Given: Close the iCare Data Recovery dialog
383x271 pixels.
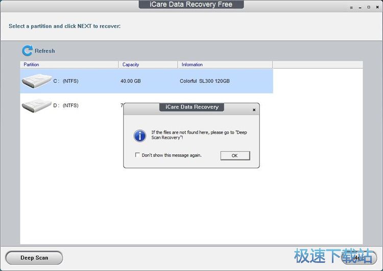Looking at the screenshot, I should click(x=254, y=110).
